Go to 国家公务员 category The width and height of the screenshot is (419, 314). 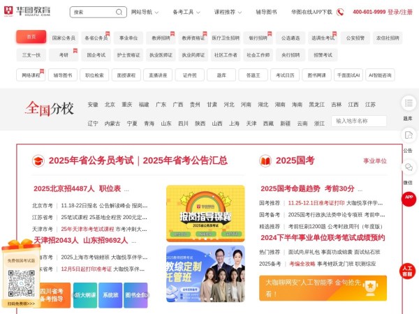click(64, 37)
